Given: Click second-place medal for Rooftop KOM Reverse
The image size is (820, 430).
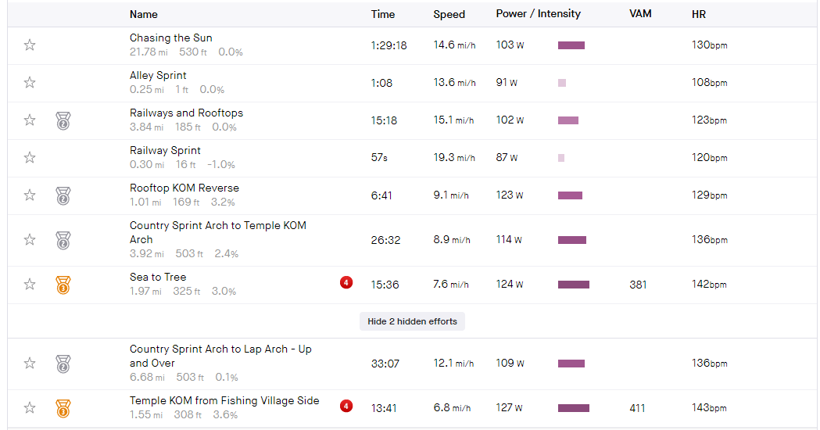Looking at the screenshot, I should click(x=63, y=195).
